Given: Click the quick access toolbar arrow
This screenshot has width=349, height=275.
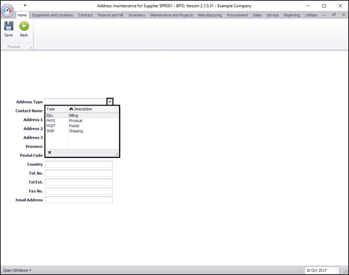Looking at the screenshot, I should point(25,6).
